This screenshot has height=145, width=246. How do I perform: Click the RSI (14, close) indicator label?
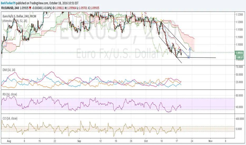click(10, 94)
